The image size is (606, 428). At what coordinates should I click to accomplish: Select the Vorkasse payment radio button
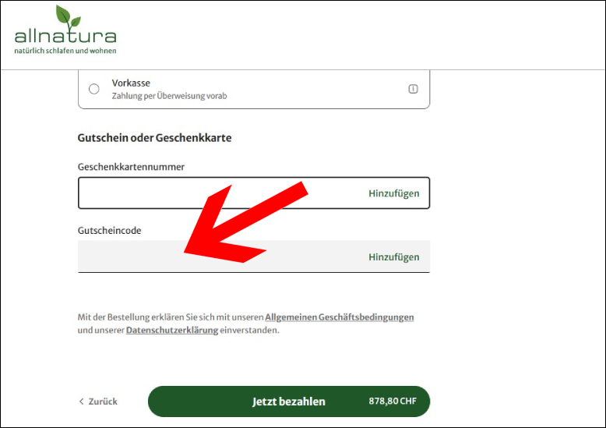(x=94, y=89)
